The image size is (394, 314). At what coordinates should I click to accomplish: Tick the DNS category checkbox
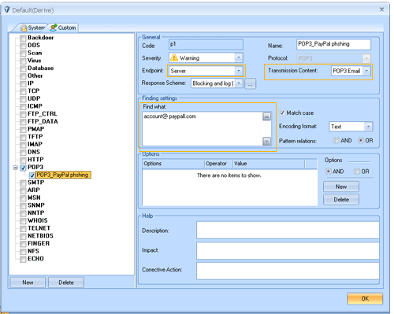(x=23, y=152)
